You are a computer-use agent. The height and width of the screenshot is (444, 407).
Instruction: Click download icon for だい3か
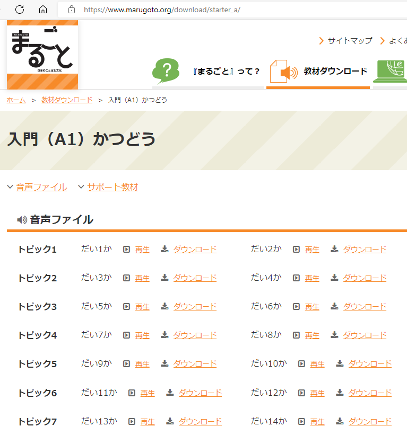(x=164, y=278)
